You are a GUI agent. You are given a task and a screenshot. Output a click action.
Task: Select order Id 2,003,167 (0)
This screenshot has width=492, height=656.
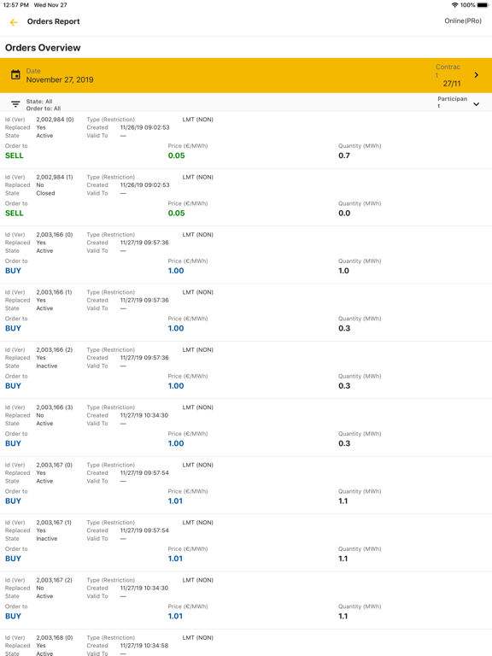[x=55, y=466]
